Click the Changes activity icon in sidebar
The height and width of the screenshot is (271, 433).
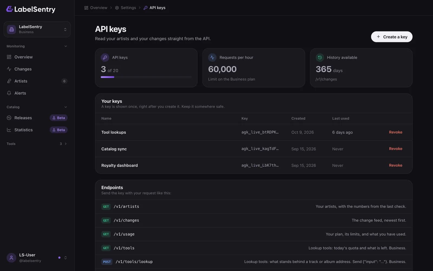point(9,69)
